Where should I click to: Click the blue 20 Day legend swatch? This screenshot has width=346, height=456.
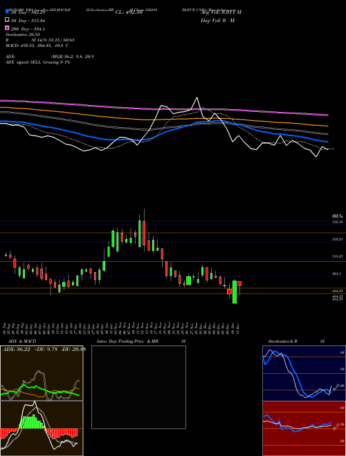pyautogui.click(x=7, y=11)
